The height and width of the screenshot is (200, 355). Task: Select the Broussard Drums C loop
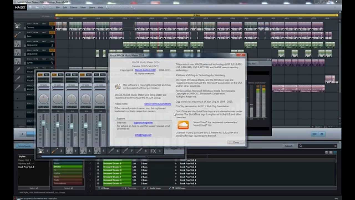pyautogui.click(x=117, y=167)
